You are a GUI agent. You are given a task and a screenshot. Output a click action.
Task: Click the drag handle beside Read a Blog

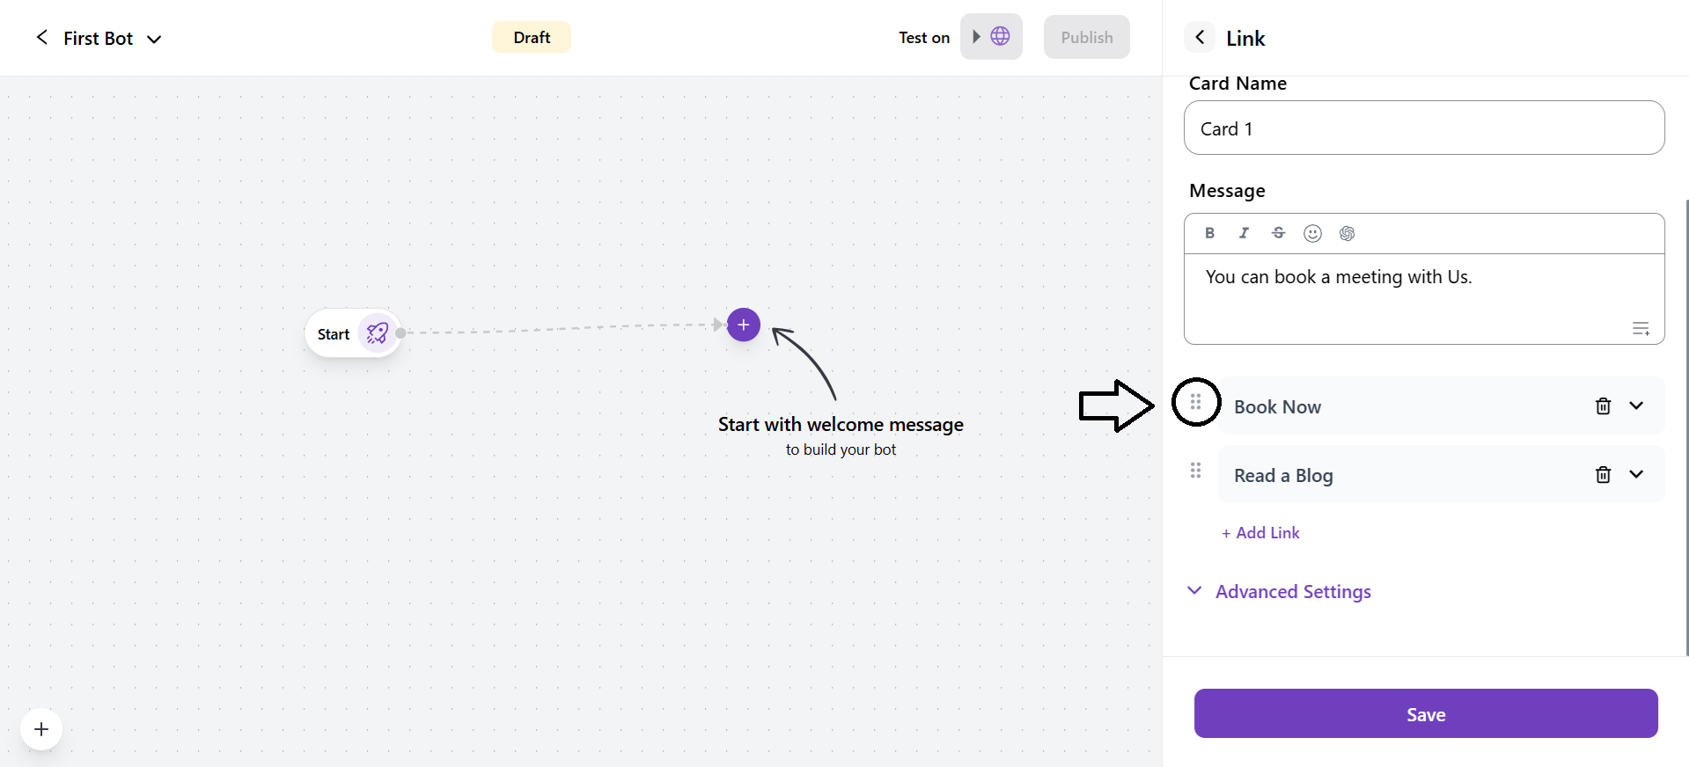1195,471
